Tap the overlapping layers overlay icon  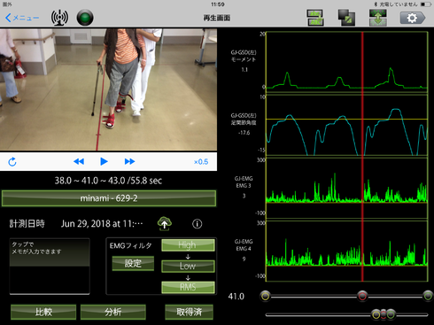346,18
